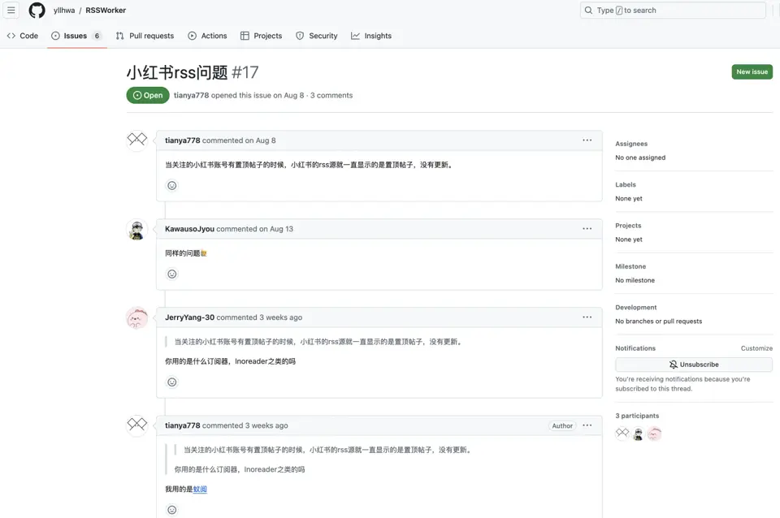Click tianya778's avatar beside the Aug 8 comment
780x518 pixels.
point(136,140)
